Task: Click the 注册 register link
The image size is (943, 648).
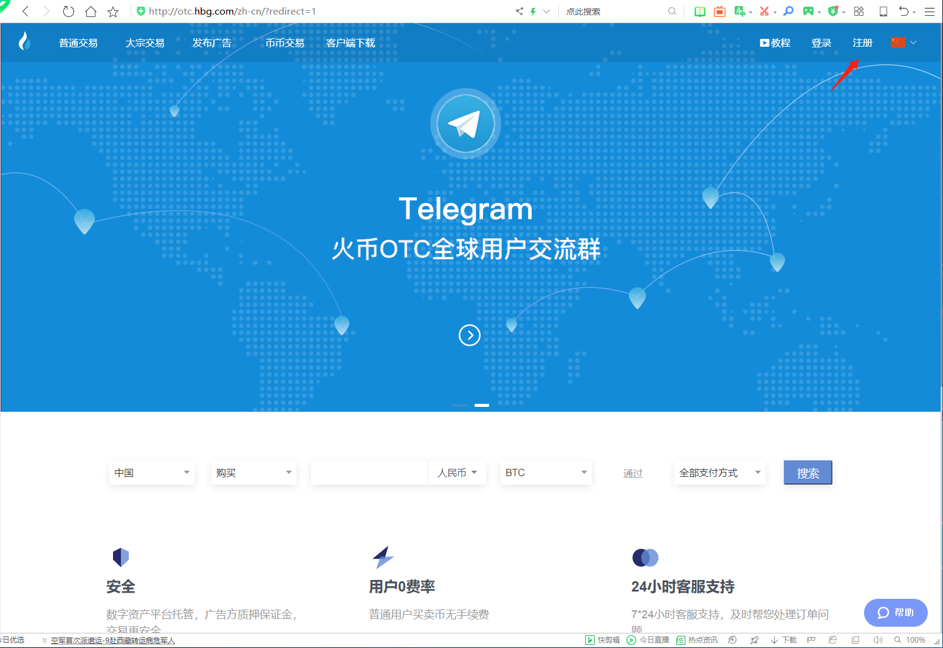Action: click(863, 43)
